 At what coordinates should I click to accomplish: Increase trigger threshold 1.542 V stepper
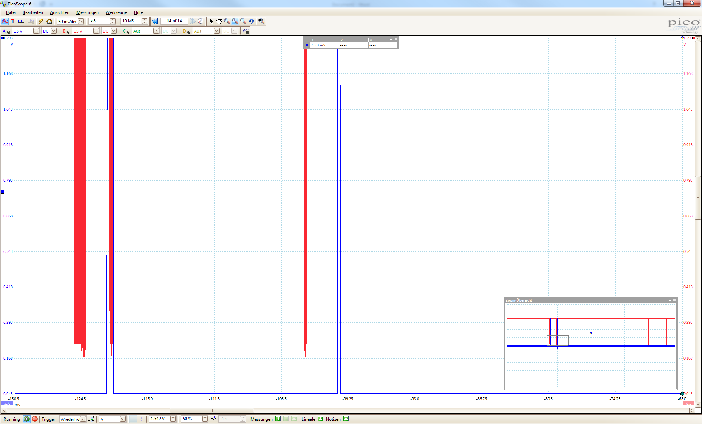pos(173,417)
